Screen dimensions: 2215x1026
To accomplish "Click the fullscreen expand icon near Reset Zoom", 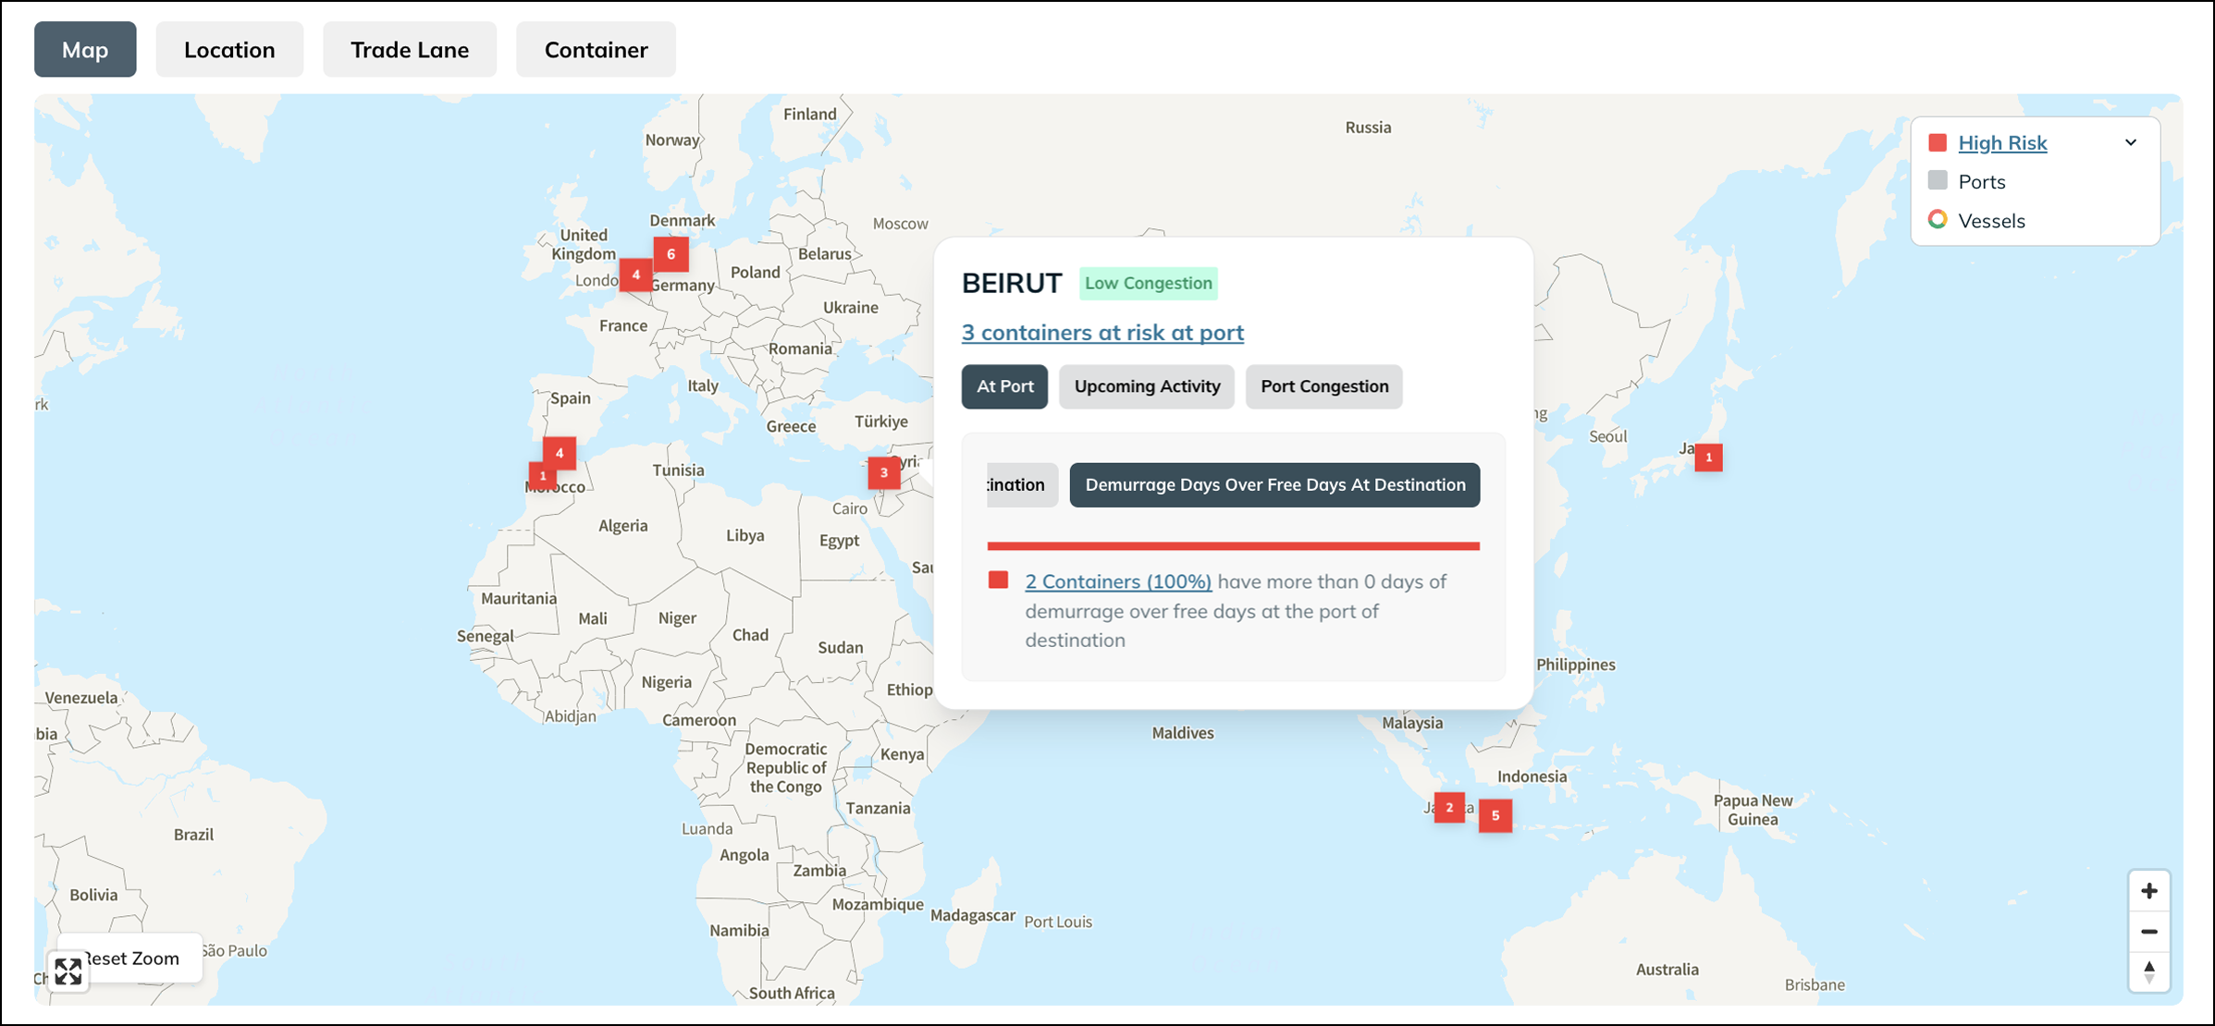I will tap(67, 971).
